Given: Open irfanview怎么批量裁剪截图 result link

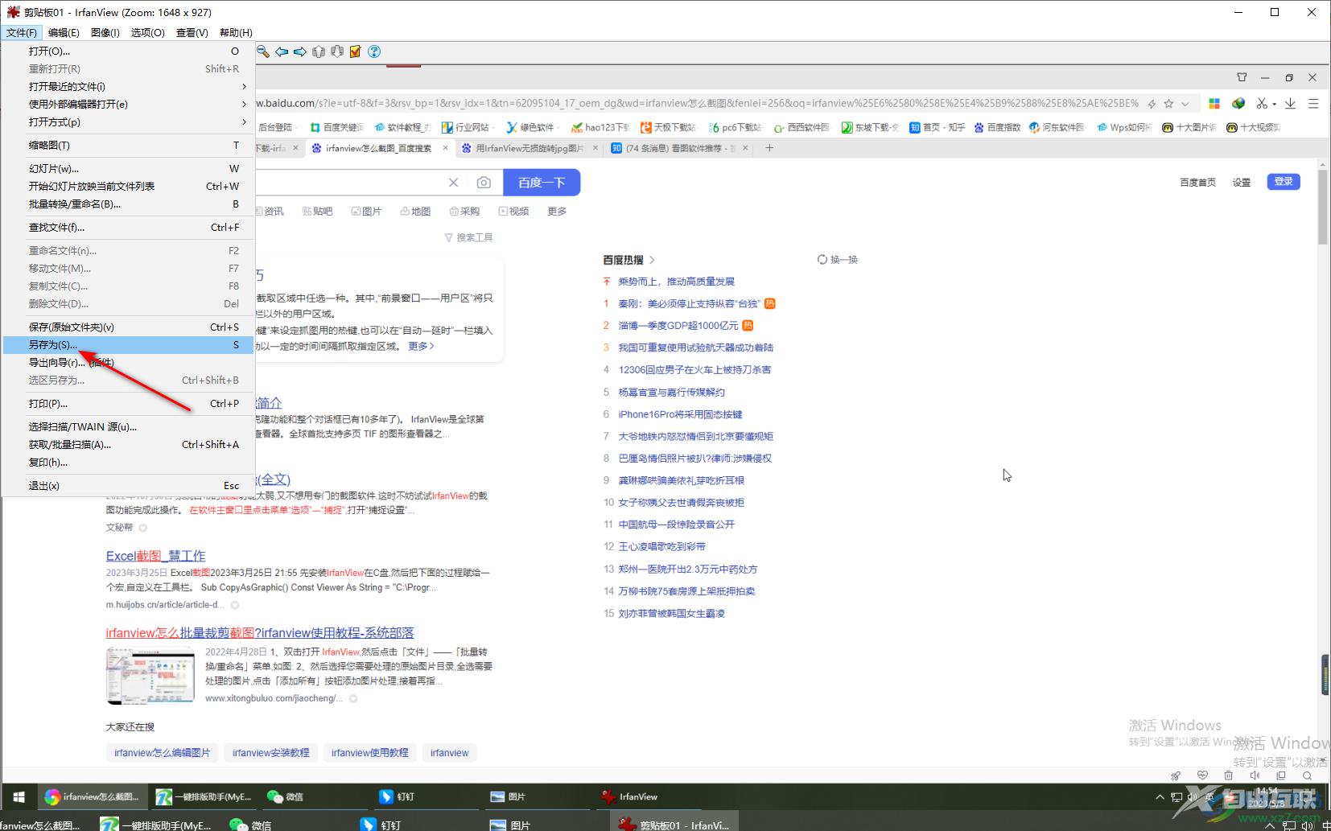Looking at the screenshot, I should (260, 633).
